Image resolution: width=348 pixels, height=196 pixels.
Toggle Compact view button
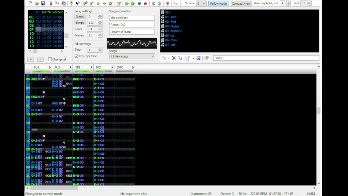[241, 4]
